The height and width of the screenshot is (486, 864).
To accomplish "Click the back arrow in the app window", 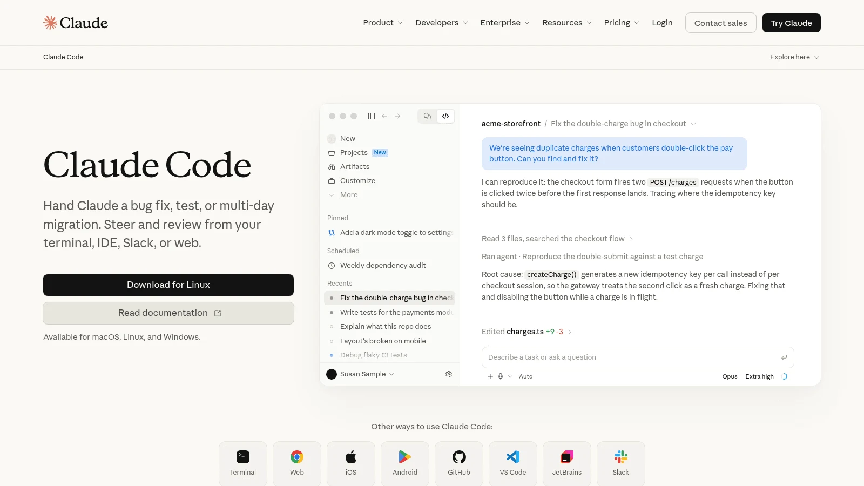I will (384, 116).
